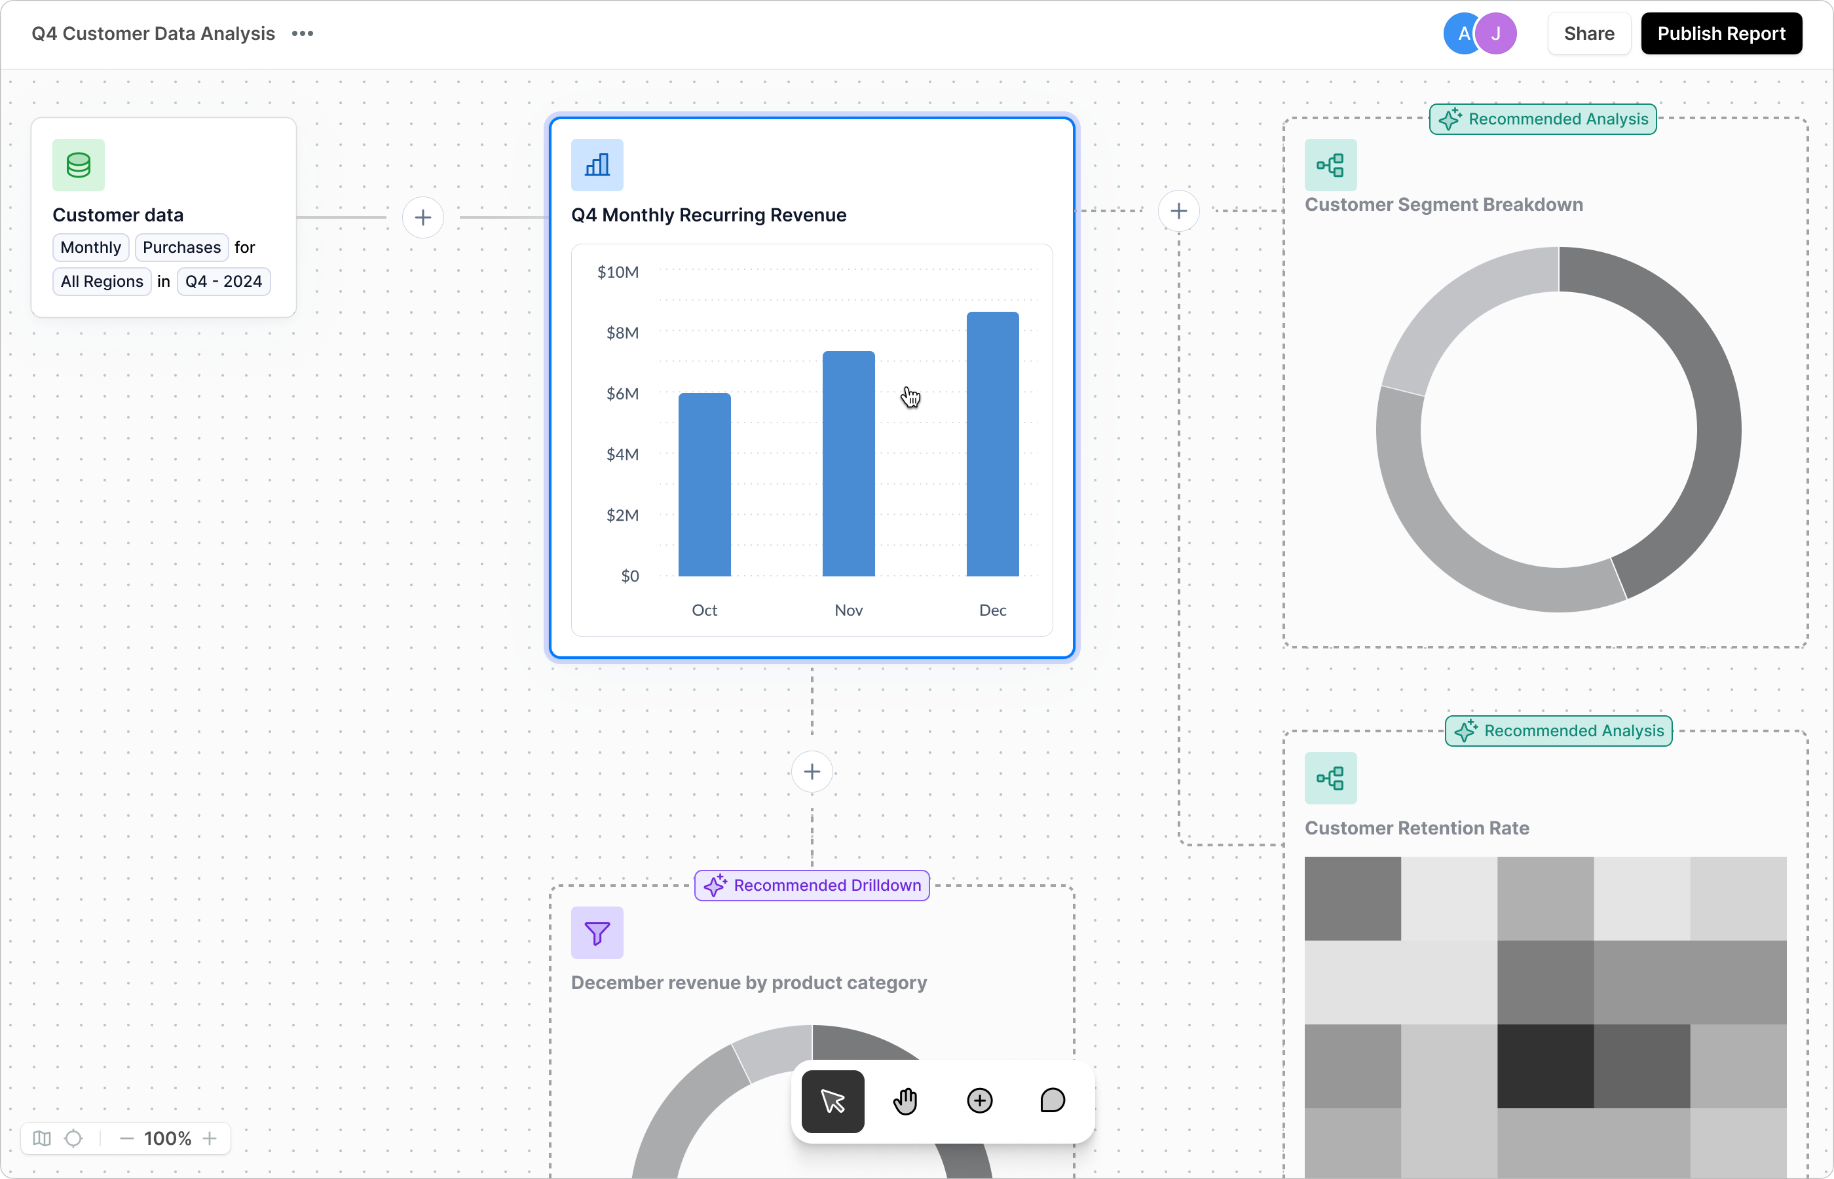Open the three-dot menu beside report title
The height and width of the screenshot is (1179, 1834).
pyautogui.click(x=303, y=33)
